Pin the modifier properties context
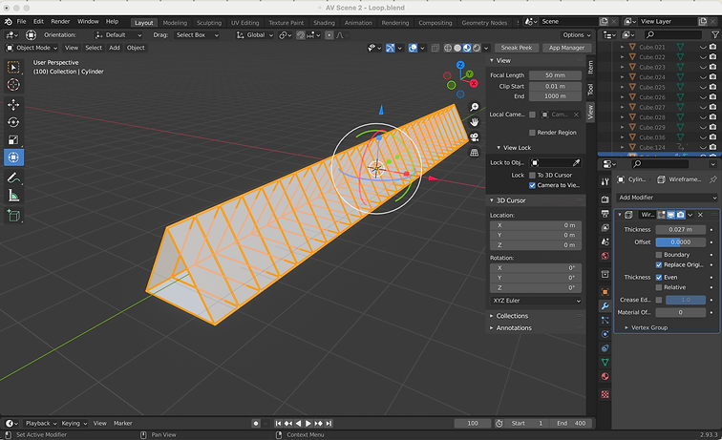Screen dimensions: 722x440 pyautogui.click(x=713, y=179)
